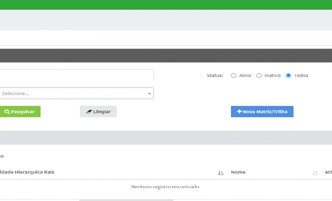Screen dimensions: 332x201
Task: Click the Unidade Hierarquica Raiz column header
Action: [x=27, y=172]
